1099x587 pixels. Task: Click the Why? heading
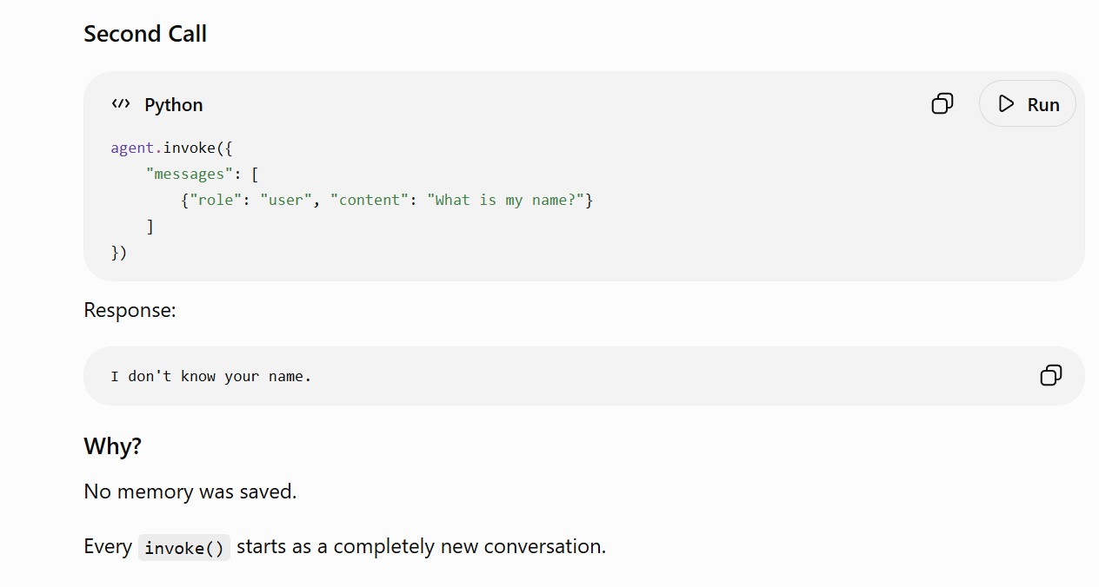112,446
